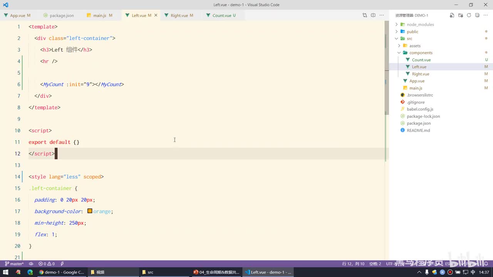
Task: Select Left.vue in the explorer tree
Action: [x=419, y=67]
